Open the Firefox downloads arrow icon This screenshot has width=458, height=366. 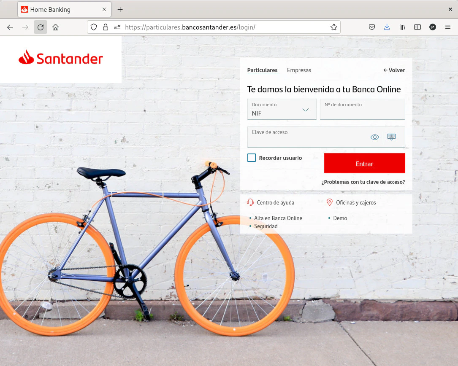pos(387,27)
